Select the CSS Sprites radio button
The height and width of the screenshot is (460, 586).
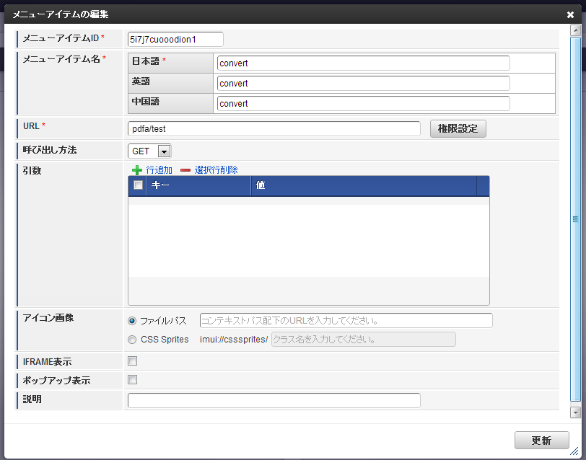coord(132,340)
